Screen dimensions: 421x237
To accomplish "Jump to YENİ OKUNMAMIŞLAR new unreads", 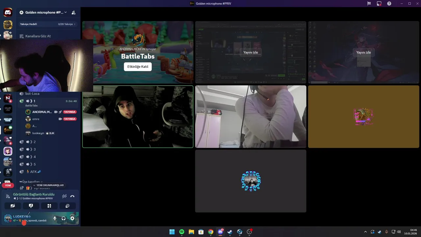I will [49, 185].
